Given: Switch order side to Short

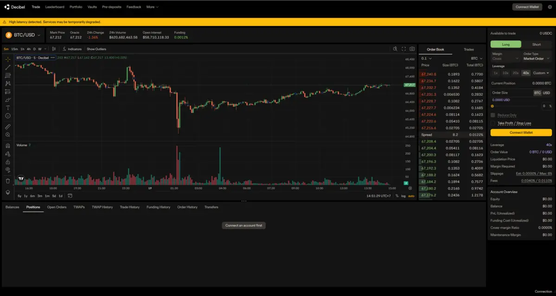Looking at the screenshot, I should pyautogui.click(x=536, y=44).
